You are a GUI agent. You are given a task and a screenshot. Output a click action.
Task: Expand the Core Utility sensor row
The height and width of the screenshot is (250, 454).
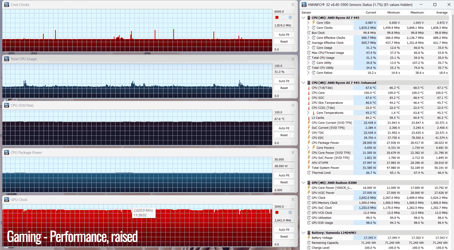[308, 63]
